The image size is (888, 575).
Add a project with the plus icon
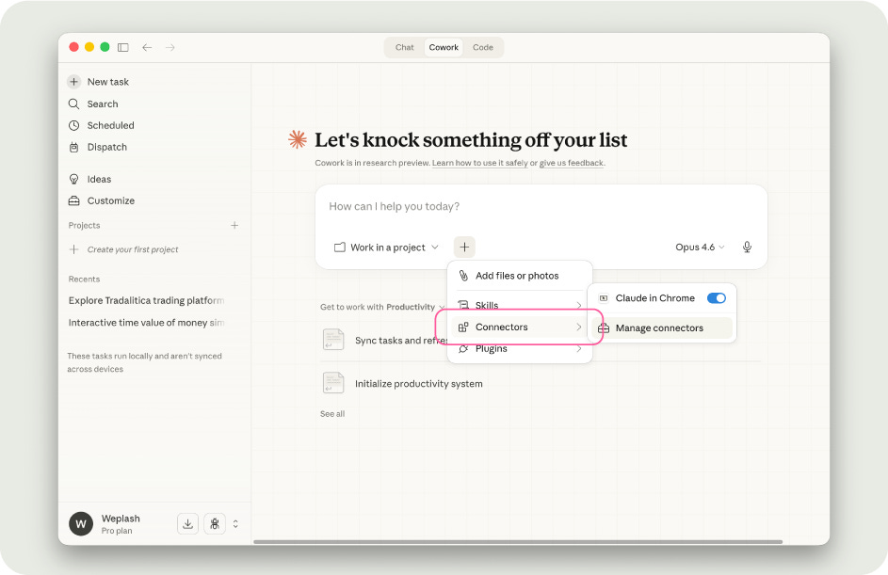click(x=234, y=225)
